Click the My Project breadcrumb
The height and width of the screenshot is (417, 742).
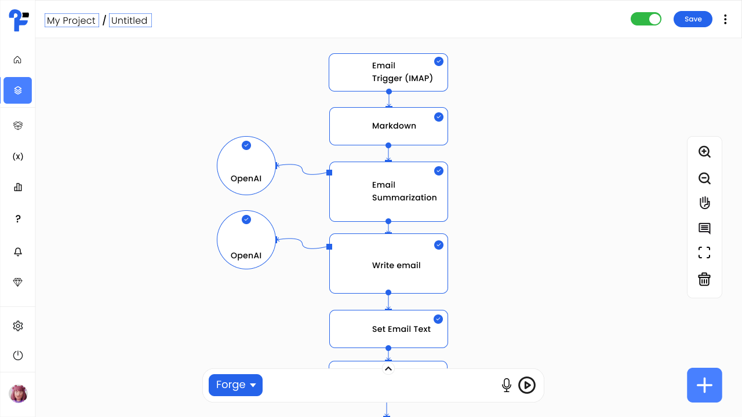[71, 20]
